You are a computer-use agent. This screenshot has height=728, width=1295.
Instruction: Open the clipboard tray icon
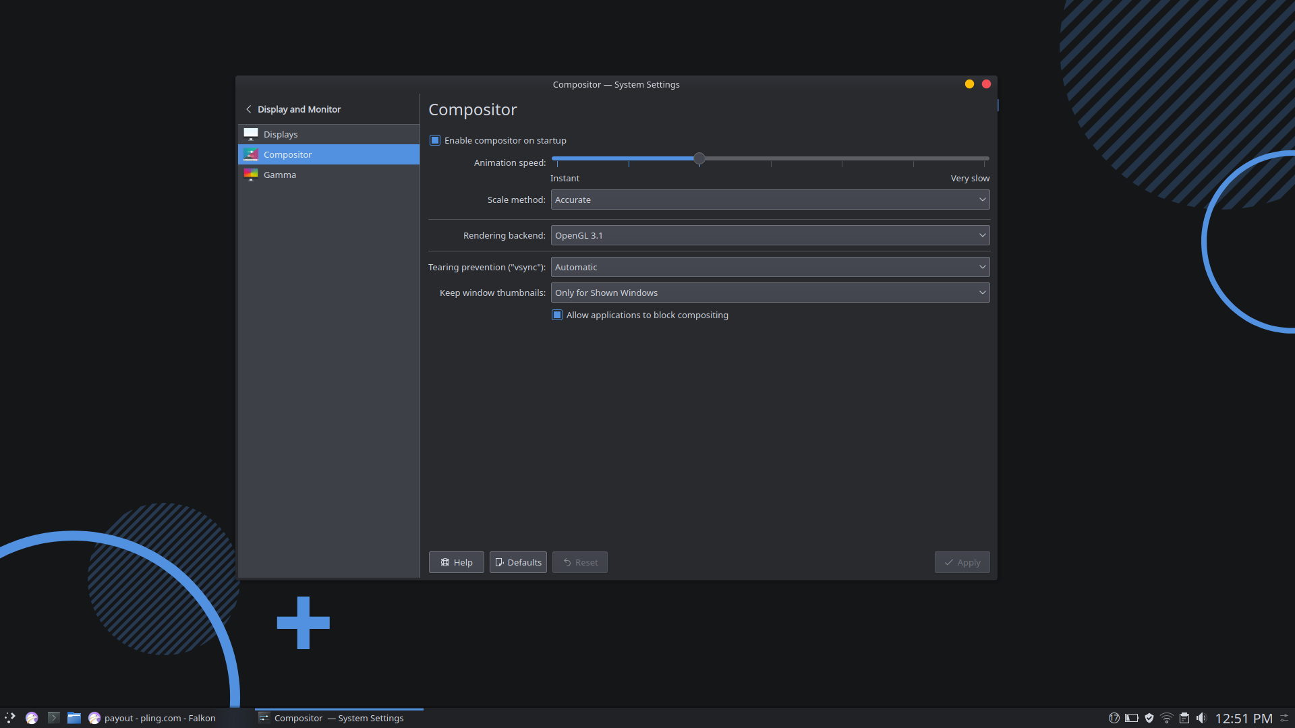coord(1184,718)
